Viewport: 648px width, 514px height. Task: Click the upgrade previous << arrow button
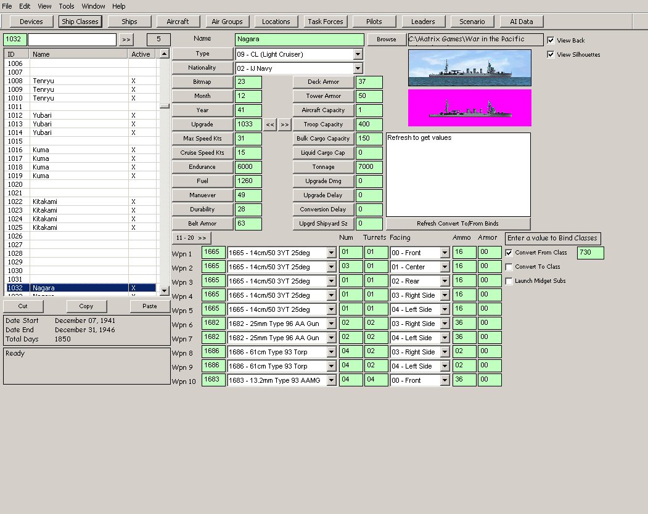(x=270, y=124)
